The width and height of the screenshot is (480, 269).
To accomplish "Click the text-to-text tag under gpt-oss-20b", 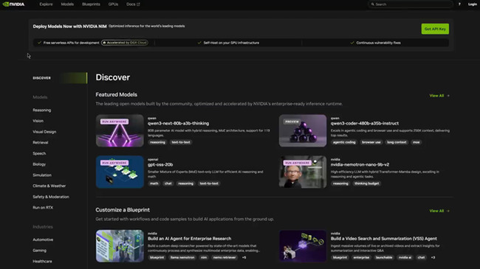I will pos(209,184).
